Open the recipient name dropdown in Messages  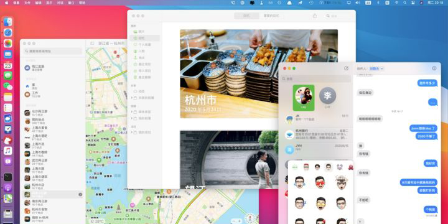coord(376,68)
